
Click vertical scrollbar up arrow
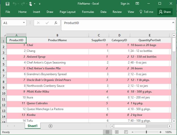click(x=174, y=35)
